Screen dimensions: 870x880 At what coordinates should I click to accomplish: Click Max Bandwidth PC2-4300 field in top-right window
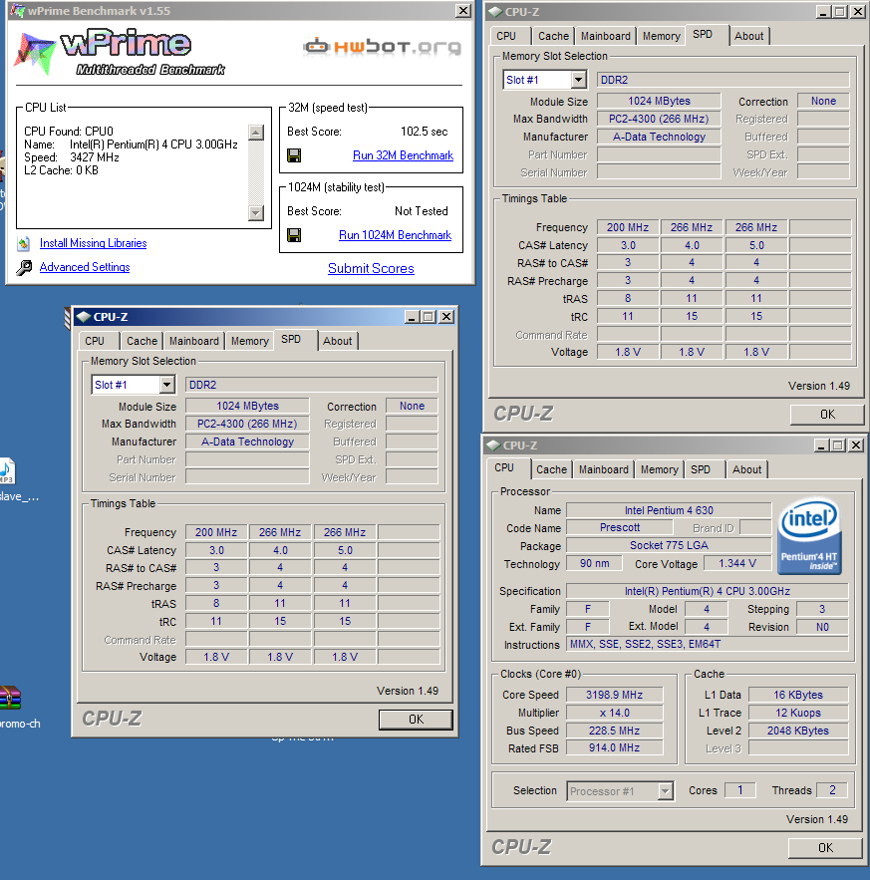pyautogui.click(x=659, y=119)
